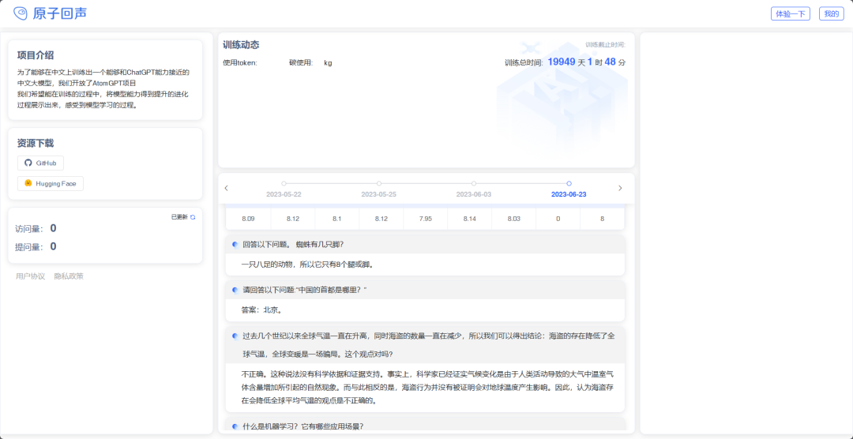Jump to the 2023-06-03 checkpoint
This screenshot has height=439, width=853.
tap(474, 184)
